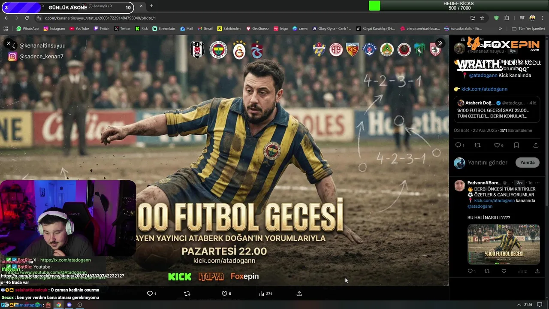
Task: Open the apps grid in bookmarks bar
Action: (6, 29)
